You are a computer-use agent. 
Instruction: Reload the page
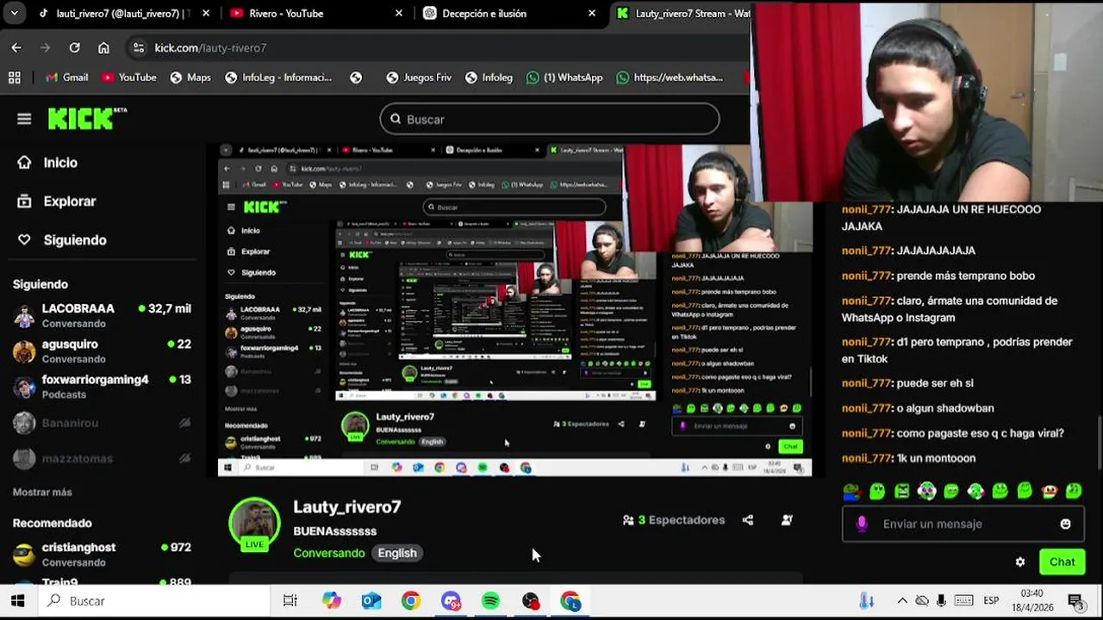coord(75,47)
